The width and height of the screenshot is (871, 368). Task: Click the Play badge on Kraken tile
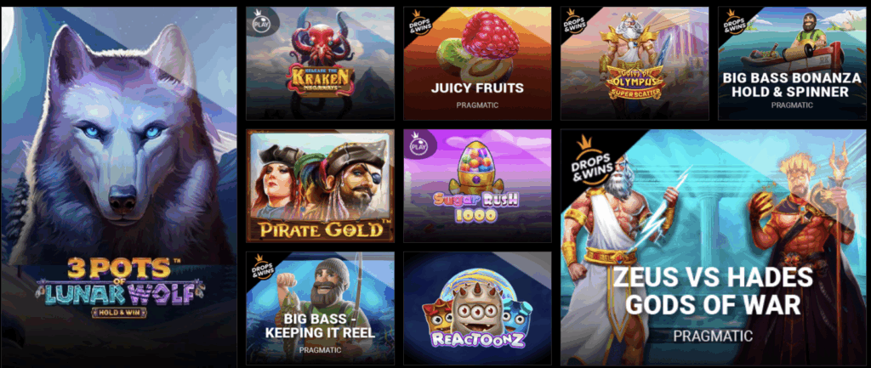coord(259,23)
